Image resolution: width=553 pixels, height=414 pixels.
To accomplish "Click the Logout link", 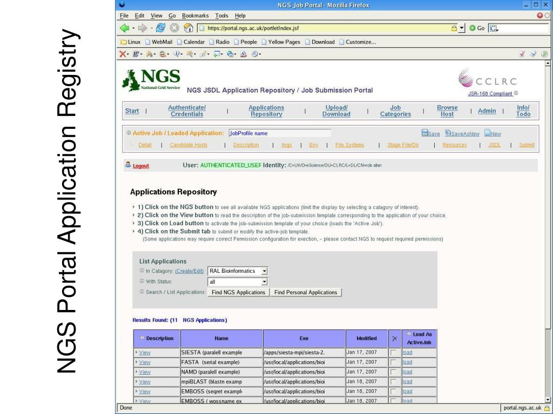I will click(141, 166).
